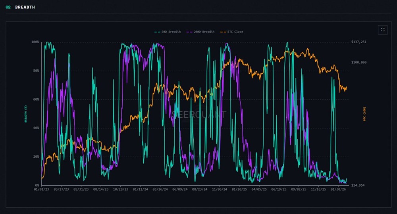Click the 01/20/25 date label
This screenshot has height=214, width=397.
click(x=239, y=189)
